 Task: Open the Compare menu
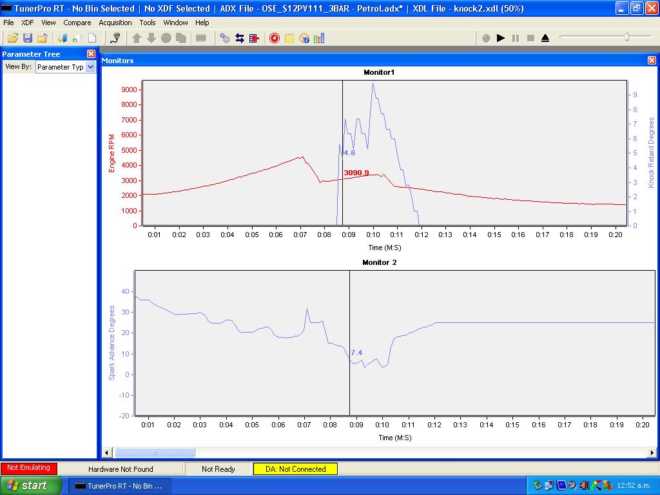pyautogui.click(x=77, y=23)
